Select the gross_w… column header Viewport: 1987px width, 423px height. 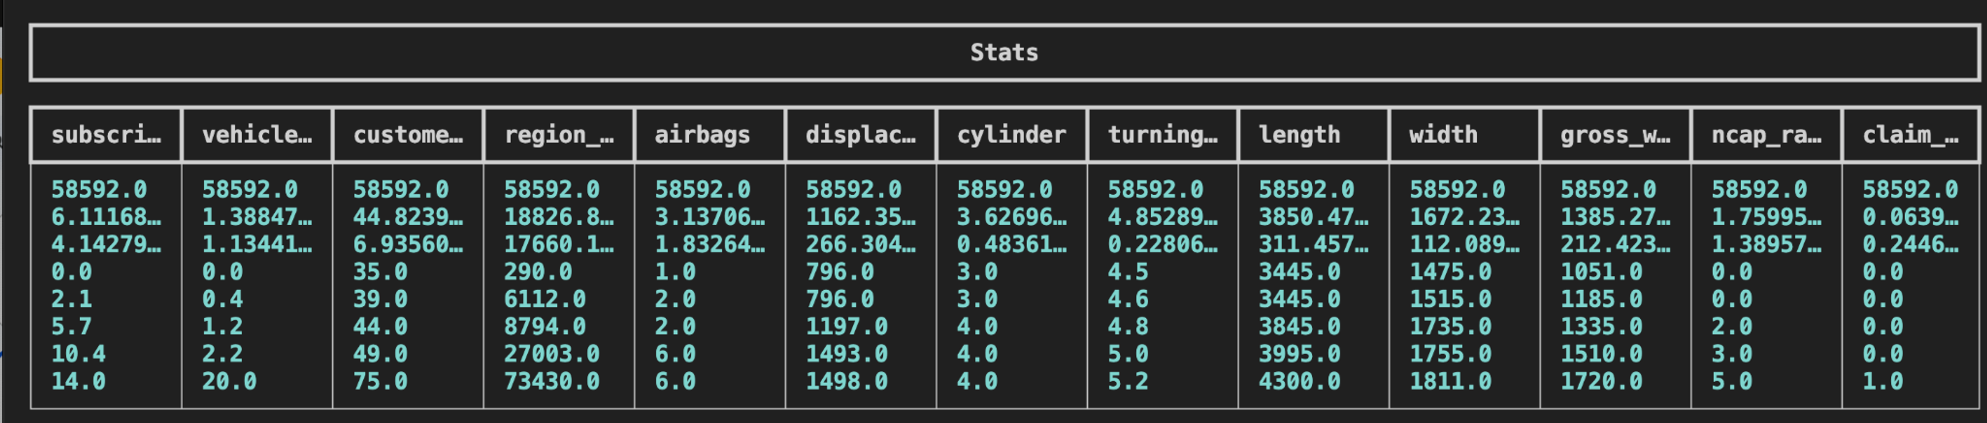[1615, 135]
